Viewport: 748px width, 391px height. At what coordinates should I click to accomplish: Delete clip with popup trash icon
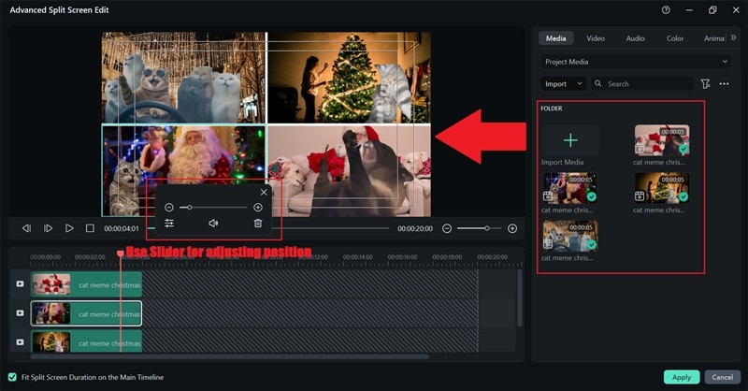pos(258,223)
